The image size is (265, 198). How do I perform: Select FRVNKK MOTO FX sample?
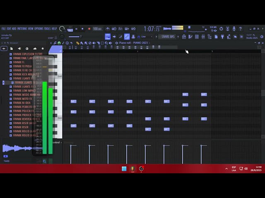(x=22, y=99)
